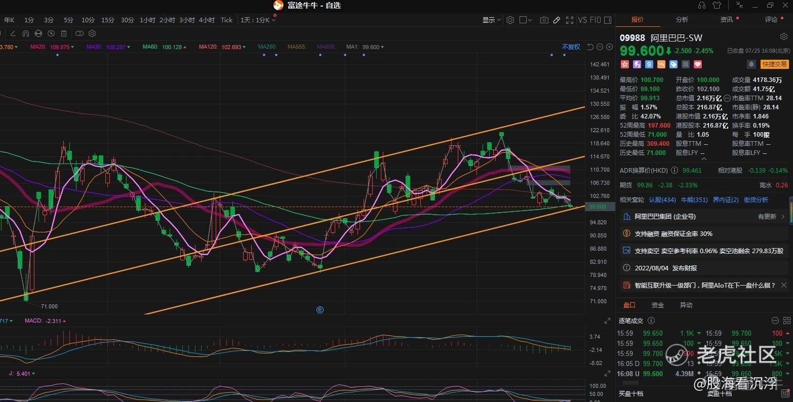Collapse the quote details chevron
The height and width of the screenshot is (402, 793).
704,158
